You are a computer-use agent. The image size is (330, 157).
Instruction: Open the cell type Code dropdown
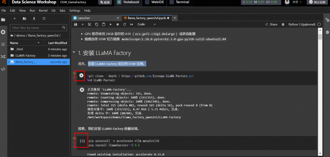[x=146, y=24]
